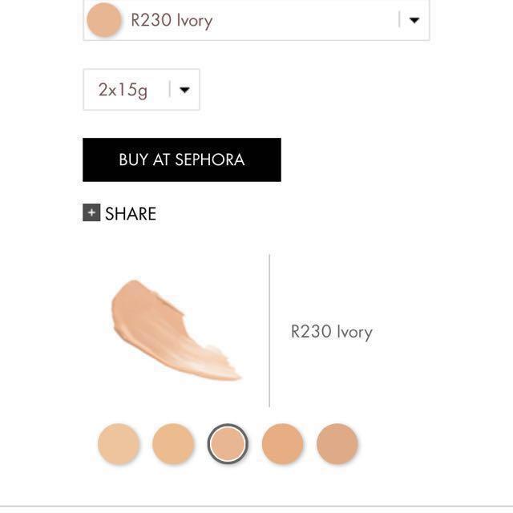Click R230 Ivory label beside smear
This screenshot has width=513, height=513.
coord(331,332)
